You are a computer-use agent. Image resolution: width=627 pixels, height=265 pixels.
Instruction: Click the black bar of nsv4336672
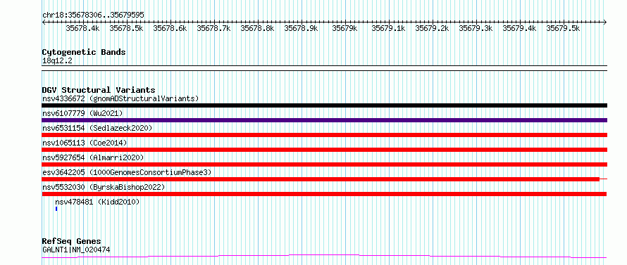click(324, 105)
